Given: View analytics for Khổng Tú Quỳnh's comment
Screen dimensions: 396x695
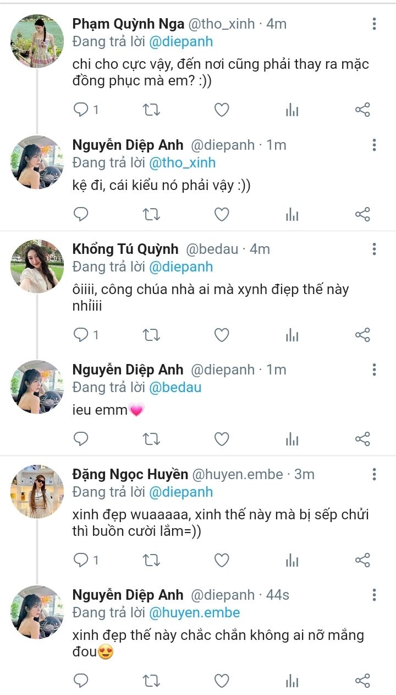Looking at the screenshot, I should 292,335.
